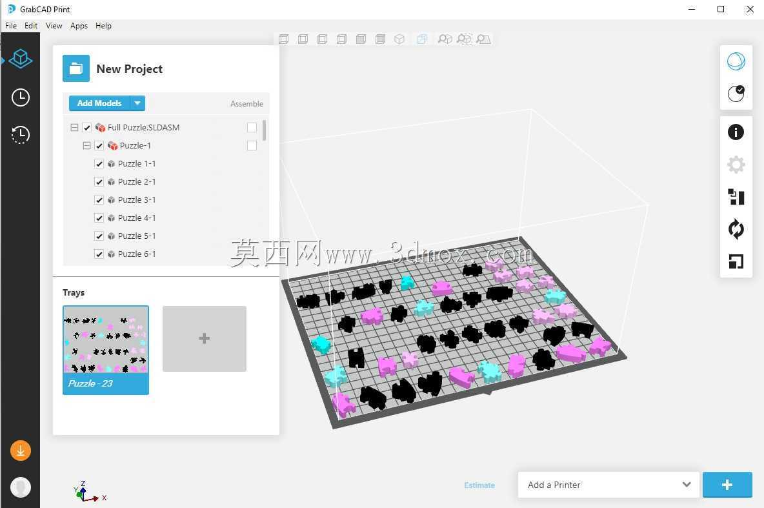The width and height of the screenshot is (764, 508).
Task: Uncheck Puzzle 2-1 checkbox
Action: [x=99, y=182]
